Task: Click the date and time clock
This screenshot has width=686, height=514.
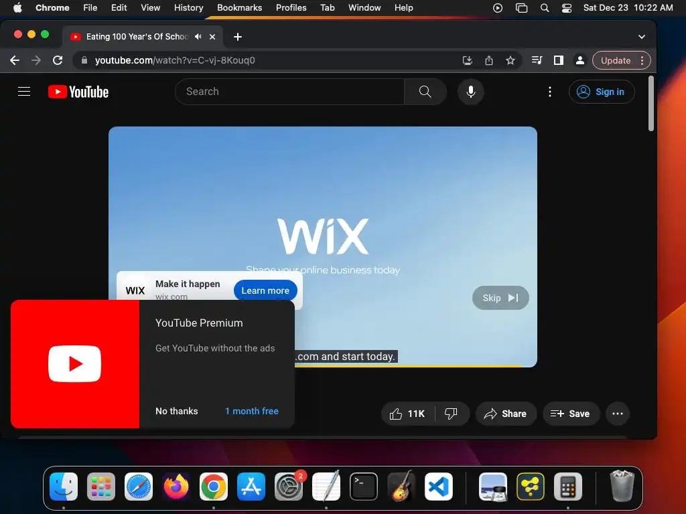Action: [x=628, y=7]
